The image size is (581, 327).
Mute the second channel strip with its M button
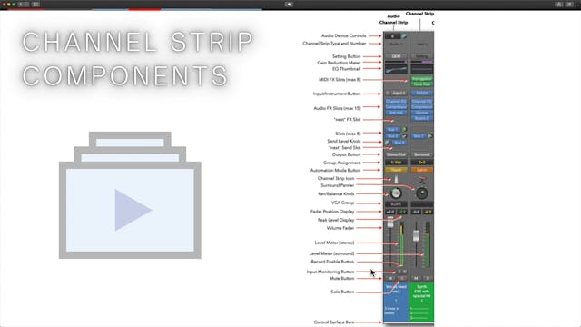click(x=416, y=278)
